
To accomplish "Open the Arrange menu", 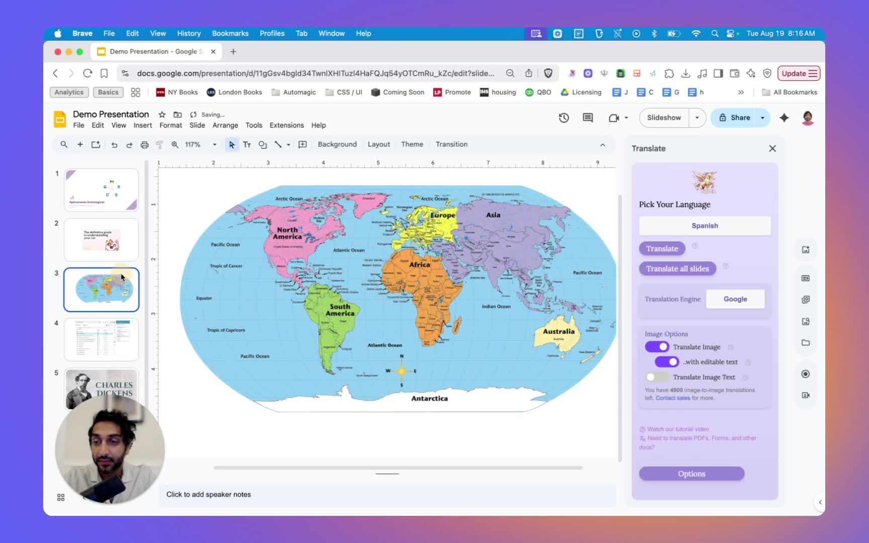I will (x=225, y=125).
